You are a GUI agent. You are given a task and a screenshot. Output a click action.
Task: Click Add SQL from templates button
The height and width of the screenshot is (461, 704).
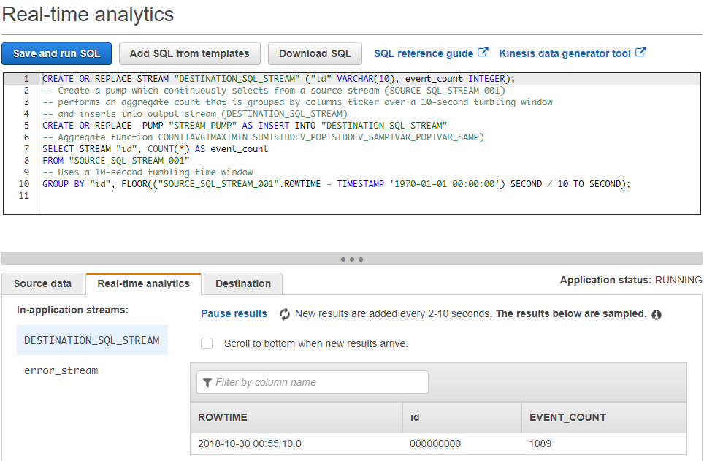point(189,53)
